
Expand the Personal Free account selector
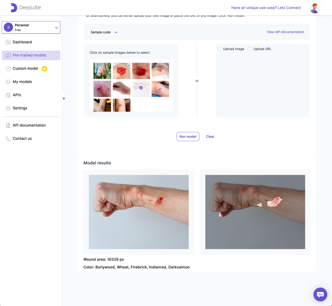click(31, 27)
